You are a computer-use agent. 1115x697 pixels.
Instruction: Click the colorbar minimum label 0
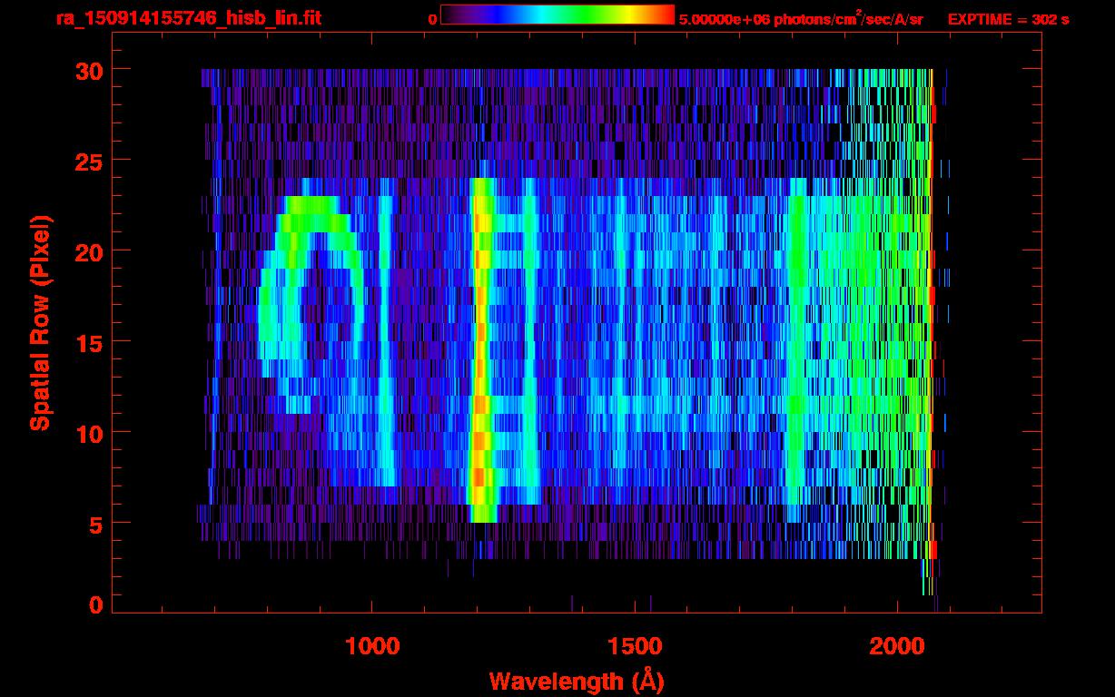(432, 19)
